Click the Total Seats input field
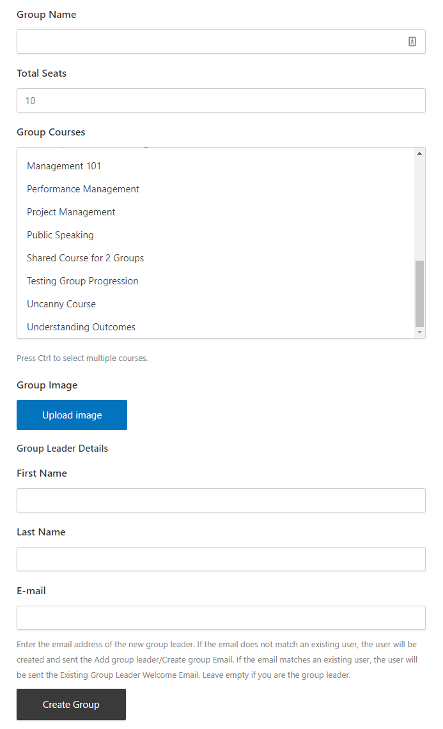443x729 pixels. [221, 100]
